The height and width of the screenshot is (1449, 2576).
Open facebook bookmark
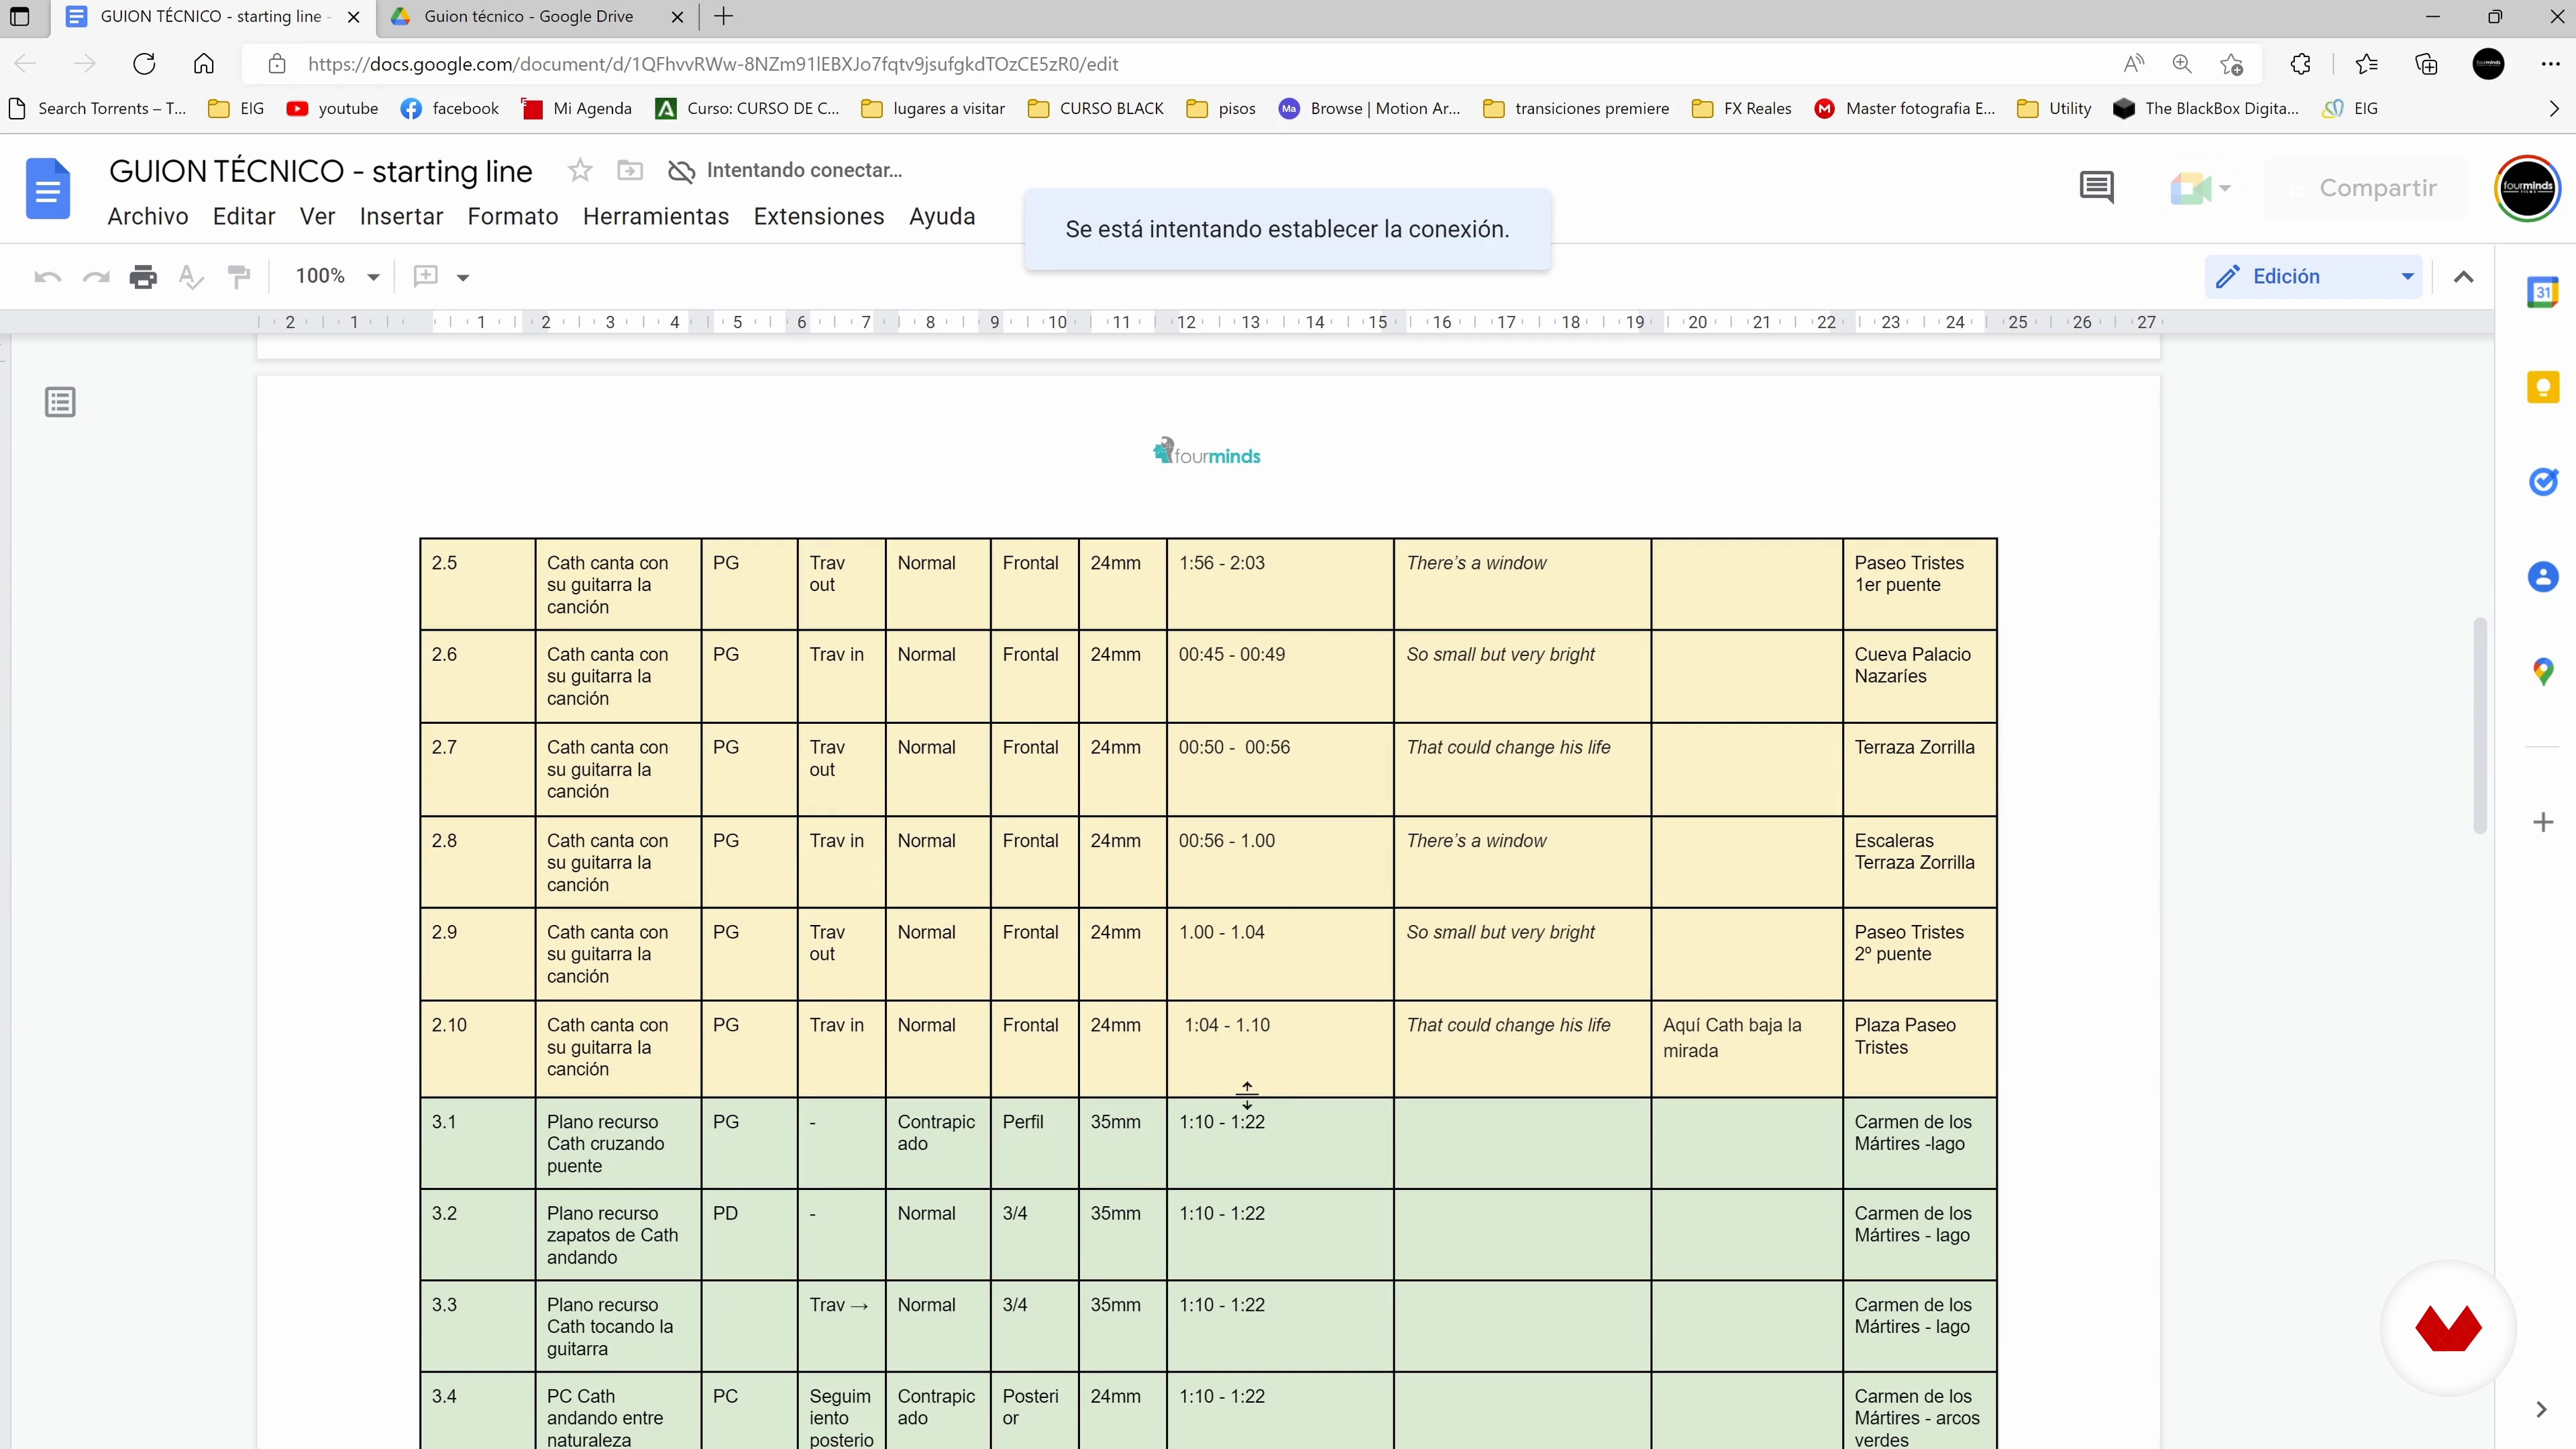pos(449,108)
